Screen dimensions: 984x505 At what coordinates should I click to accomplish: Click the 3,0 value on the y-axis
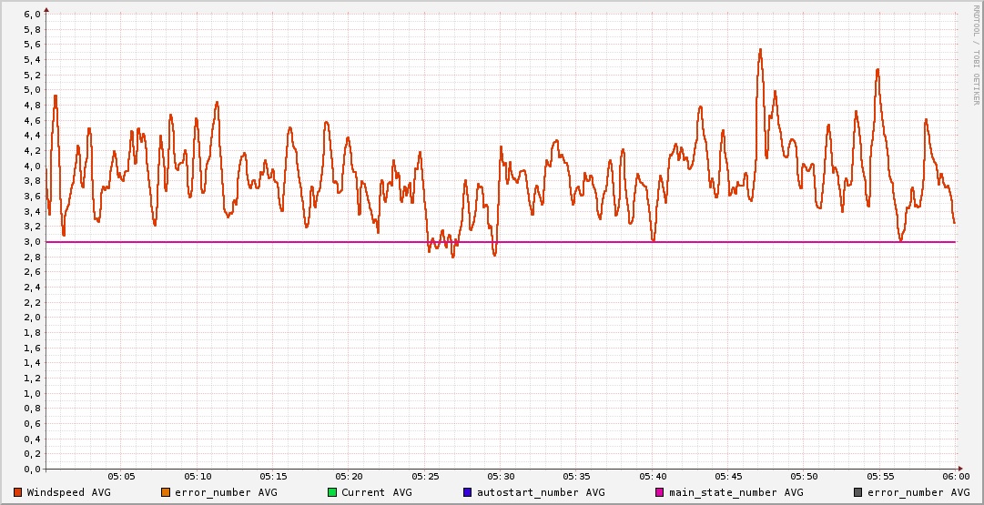32,242
